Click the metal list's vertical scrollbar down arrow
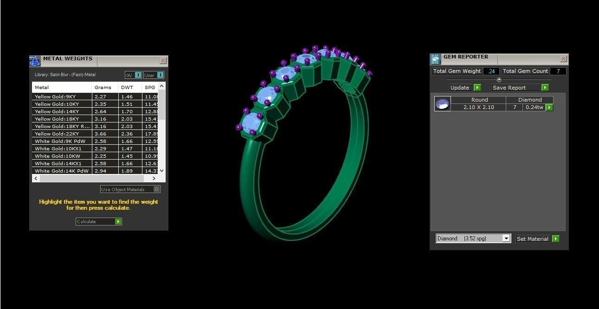The width and height of the screenshot is (599, 309). 162,171
